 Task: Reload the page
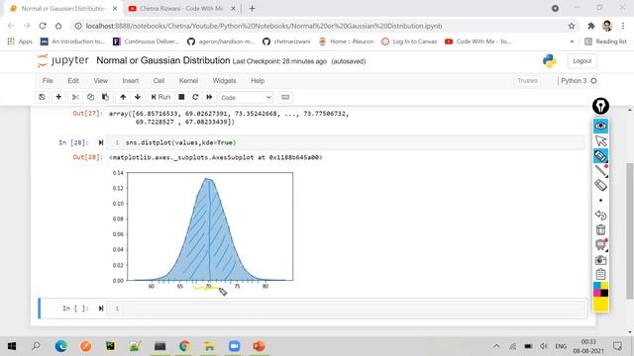43,26
